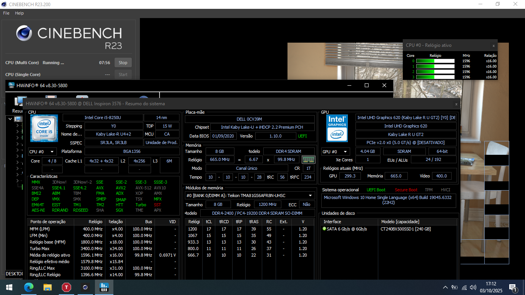This screenshot has height=295, width=525.
Task: Show hidden system tray icons
Action: pos(445,287)
